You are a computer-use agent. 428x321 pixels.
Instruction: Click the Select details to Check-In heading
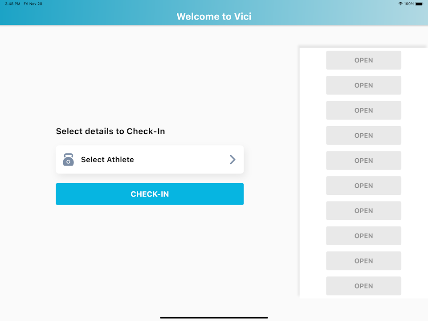(x=110, y=131)
